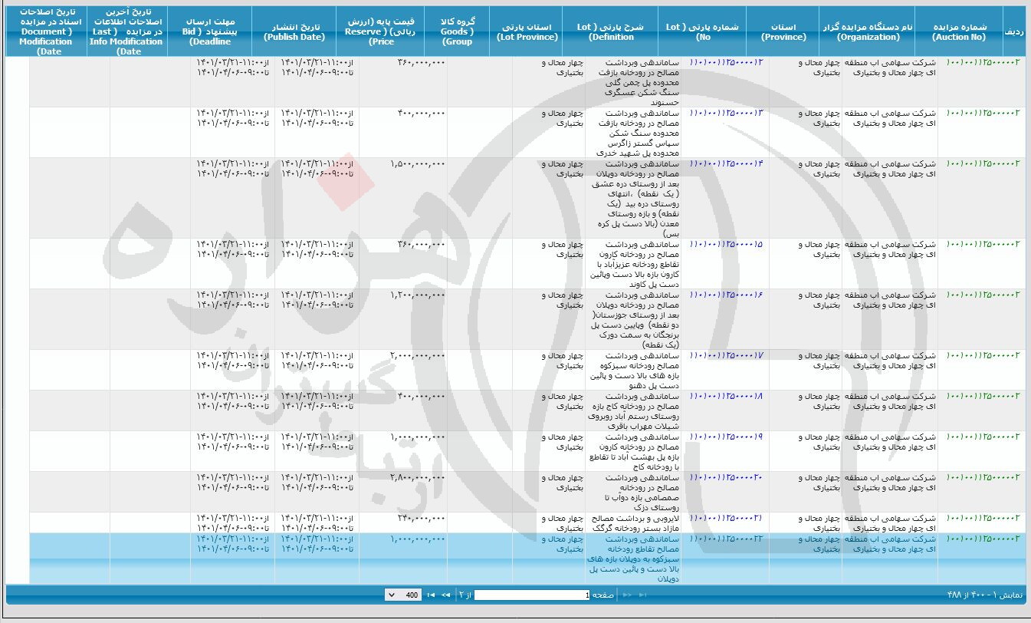
Task: Click the page number input field
Action: (x=533, y=595)
